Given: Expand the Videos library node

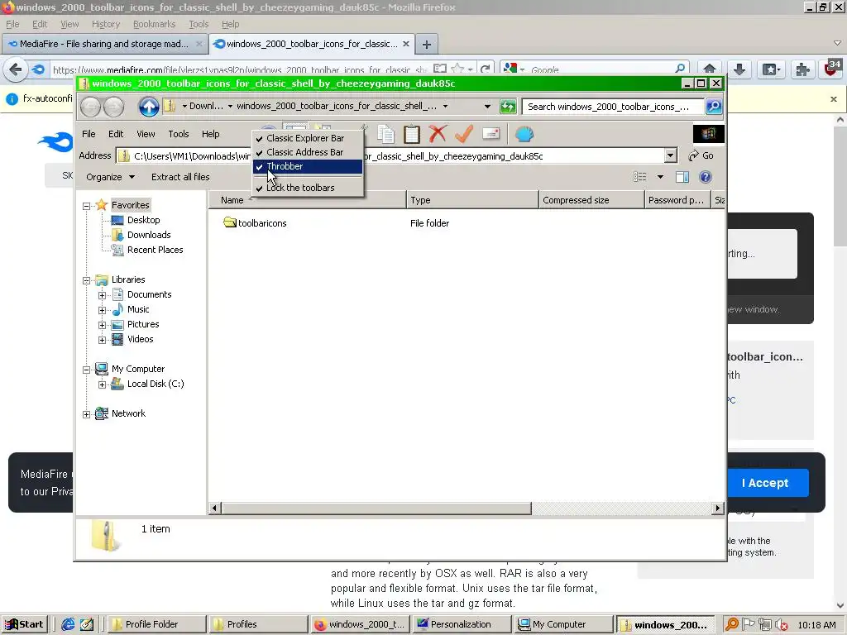Looking at the screenshot, I should pyautogui.click(x=102, y=340).
